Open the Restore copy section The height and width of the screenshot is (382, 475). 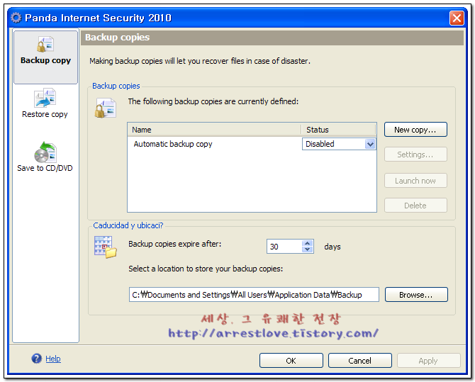click(45, 103)
